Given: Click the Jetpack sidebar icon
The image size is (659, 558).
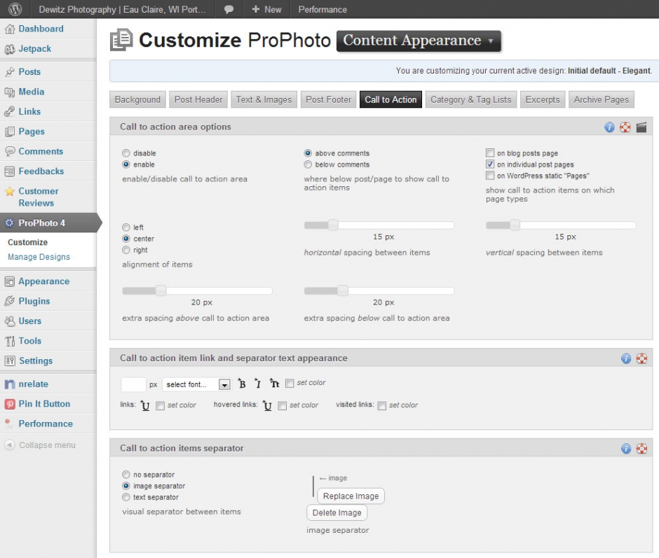Looking at the screenshot, I should [x=10, y=49].
